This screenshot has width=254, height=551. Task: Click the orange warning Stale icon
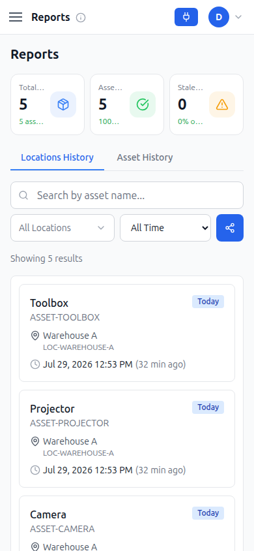[222, 104]
